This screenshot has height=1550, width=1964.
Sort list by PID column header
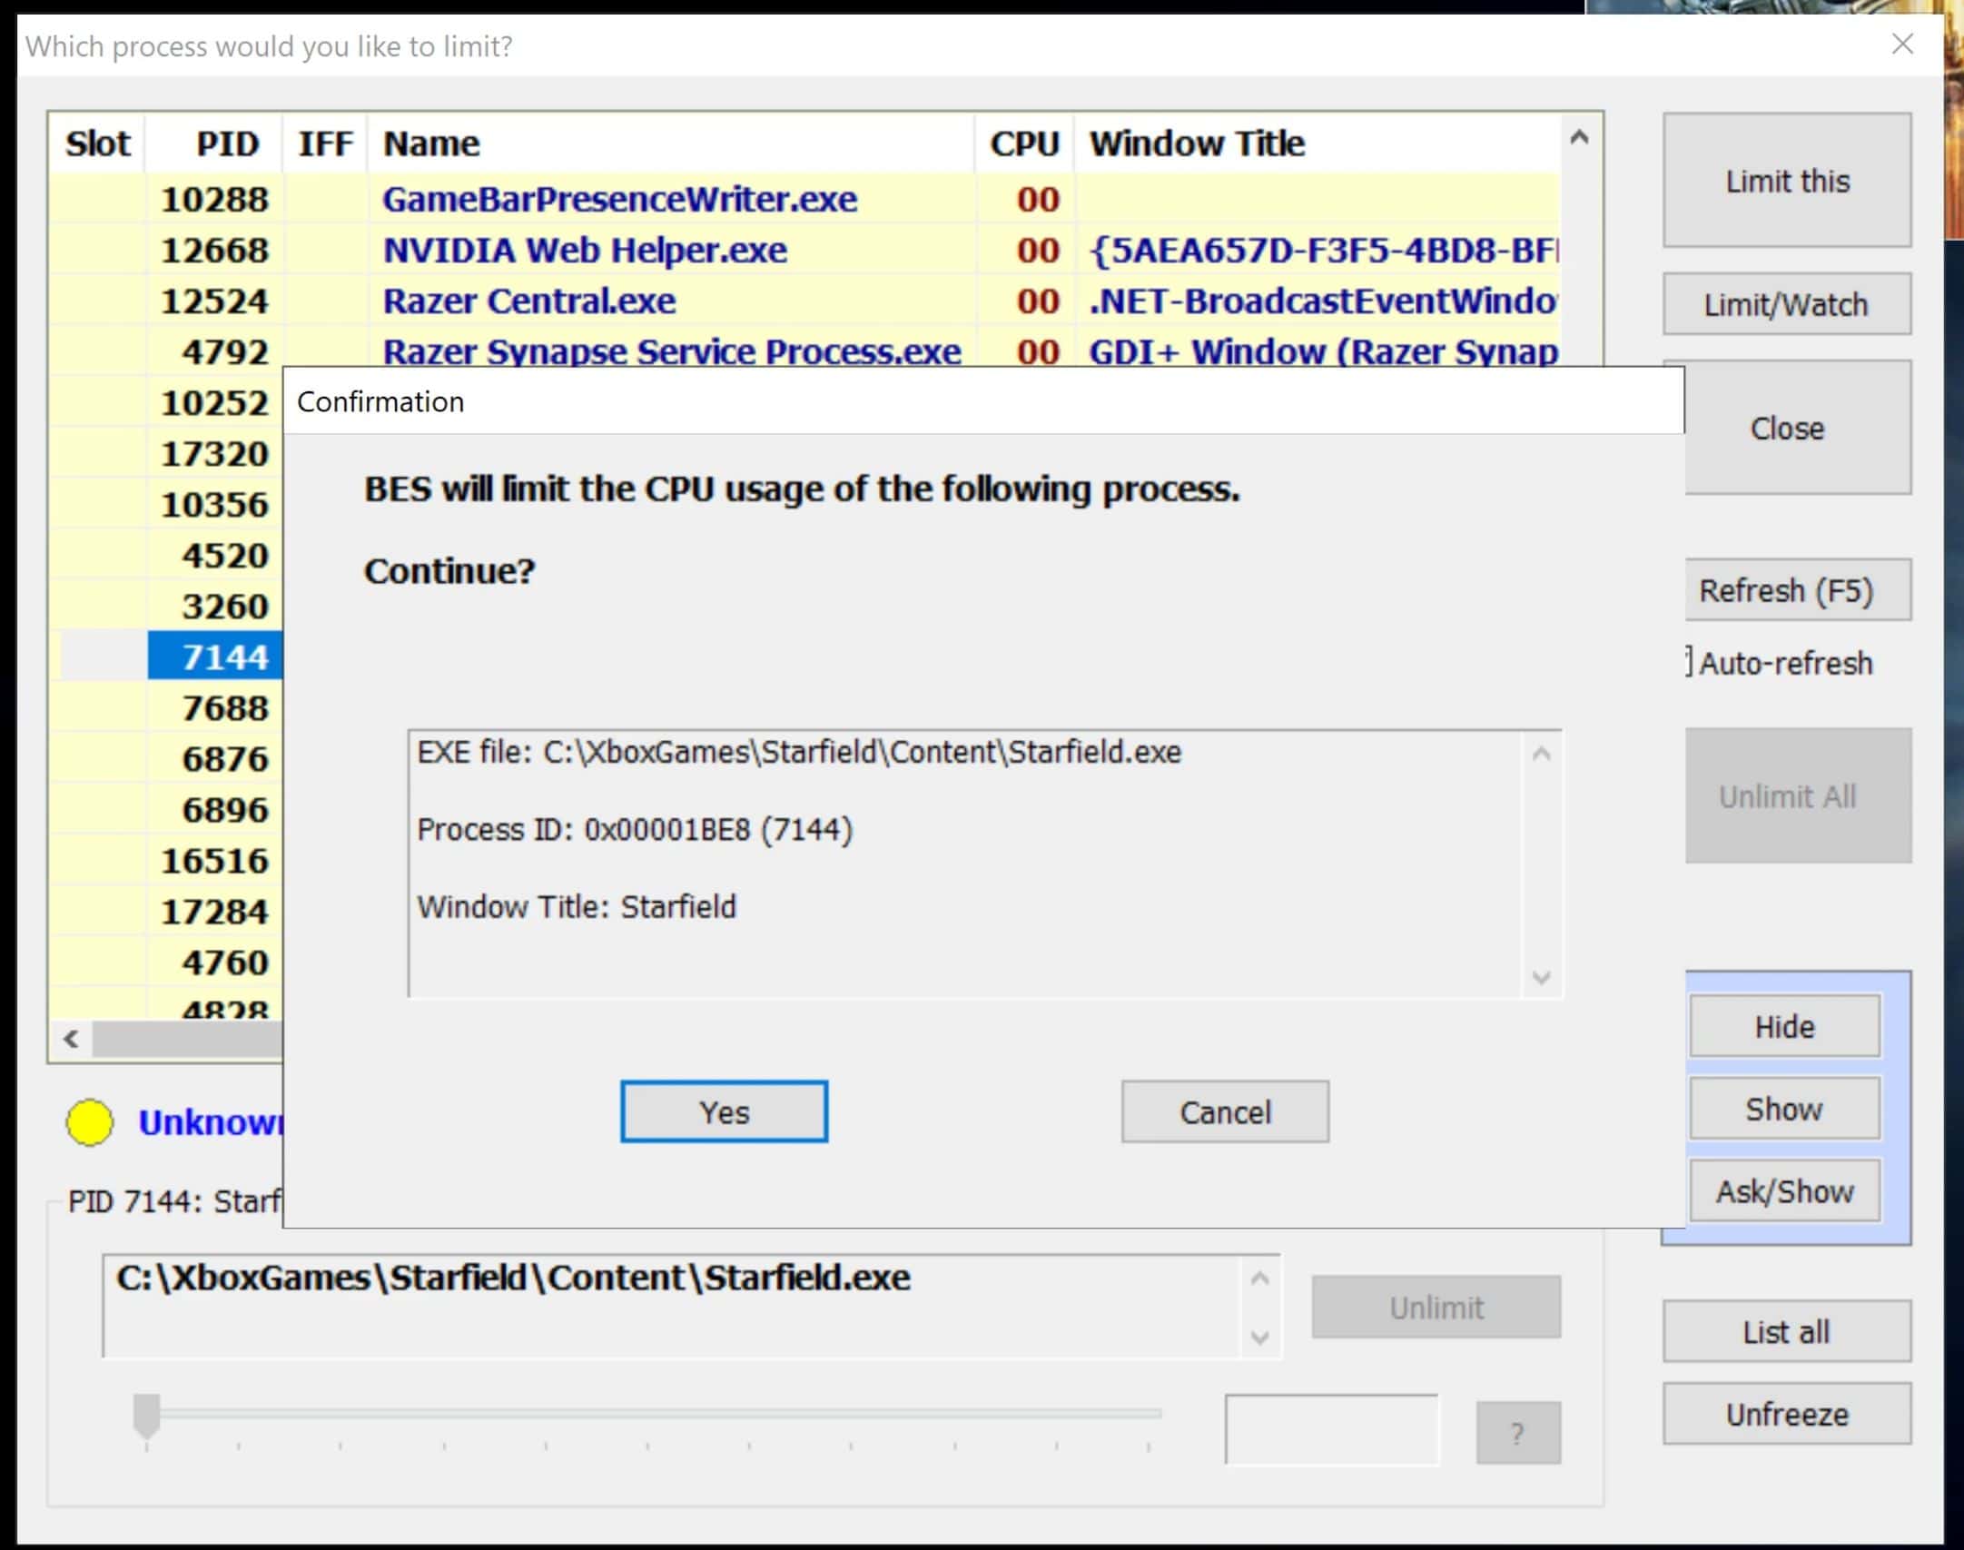227,143
